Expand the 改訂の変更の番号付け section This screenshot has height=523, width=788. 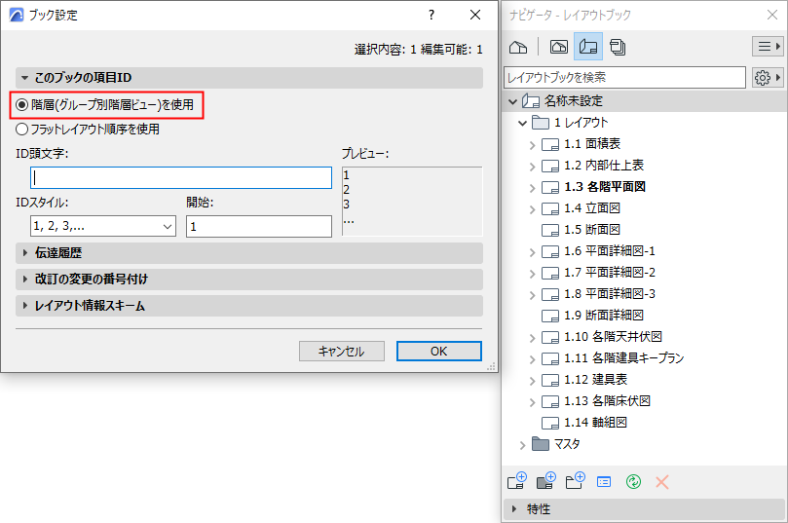pos(24,279)
